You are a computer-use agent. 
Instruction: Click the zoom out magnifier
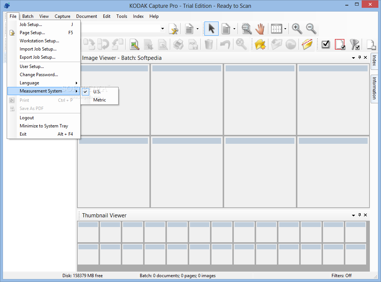pos(311,29)
